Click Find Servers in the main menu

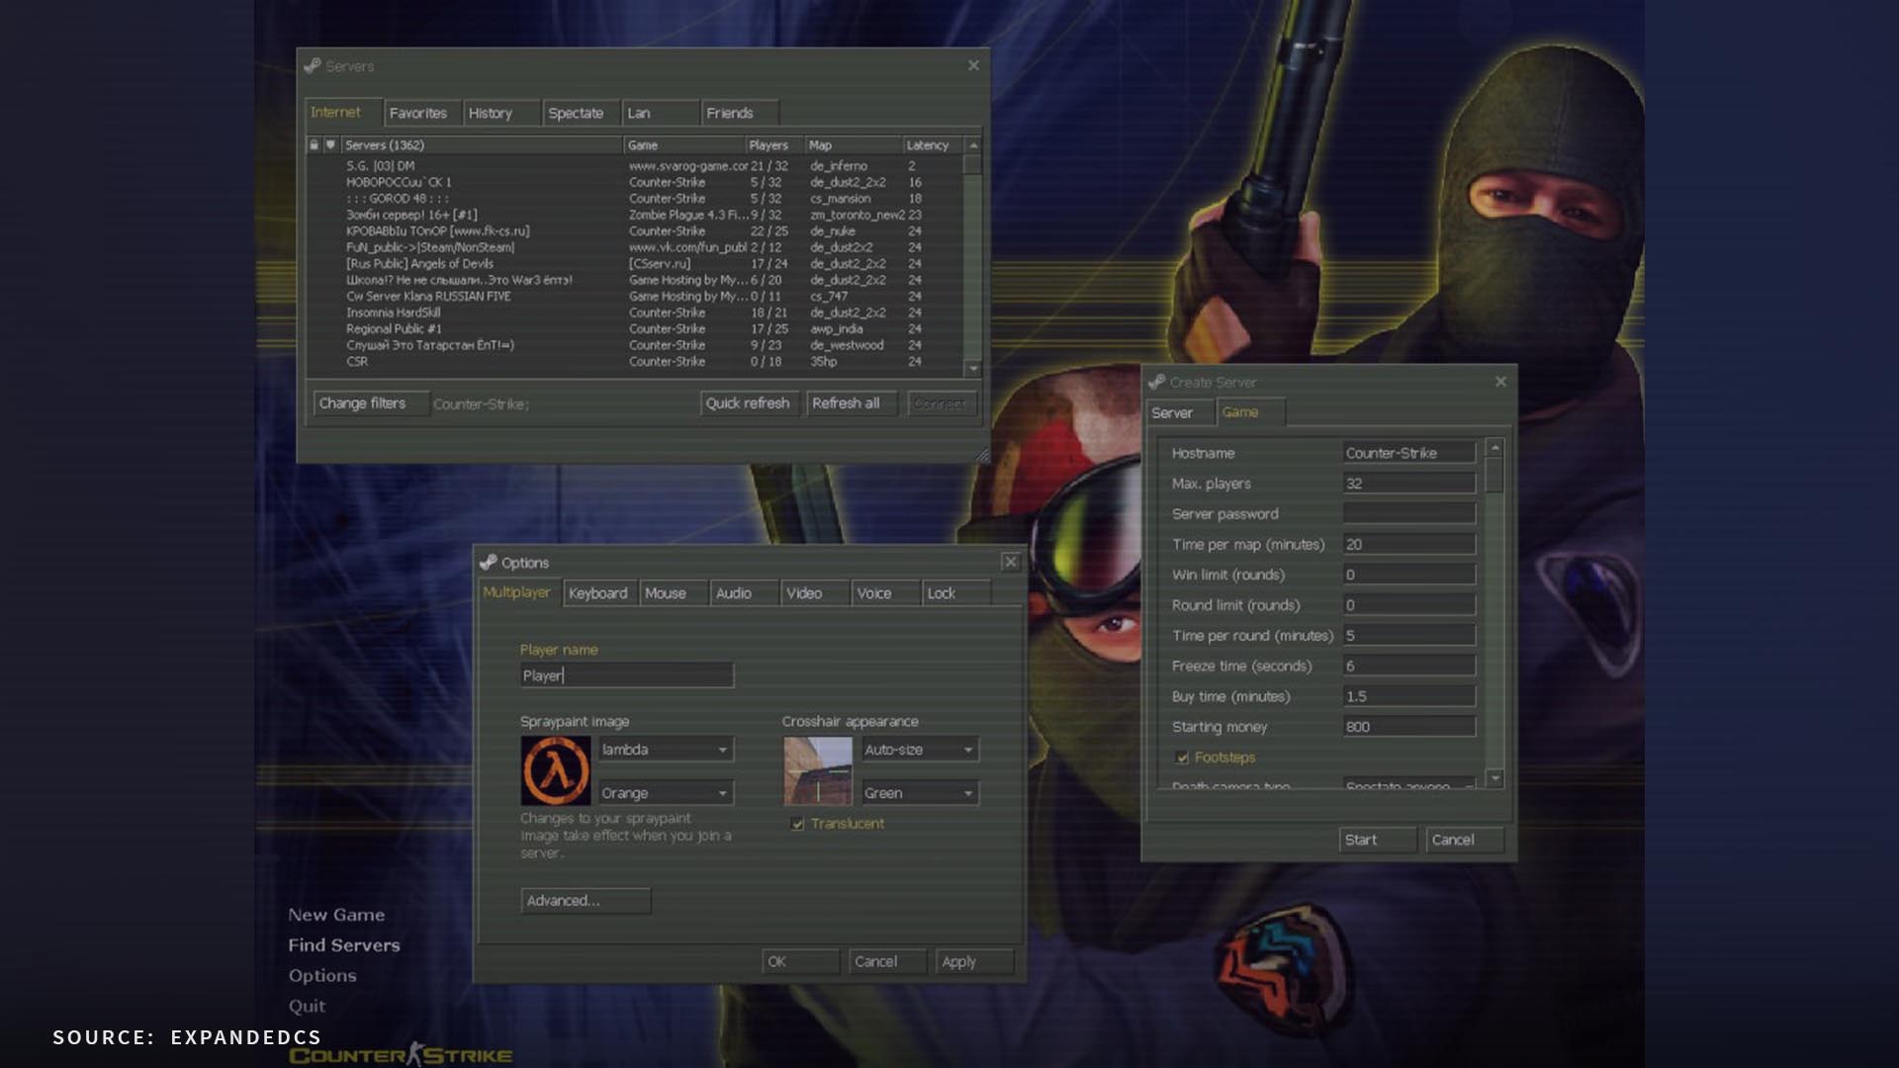344,945
